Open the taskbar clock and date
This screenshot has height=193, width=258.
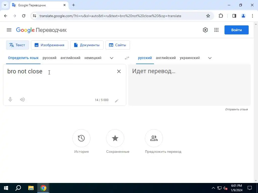pyautogui.click(x=236, y=188)
